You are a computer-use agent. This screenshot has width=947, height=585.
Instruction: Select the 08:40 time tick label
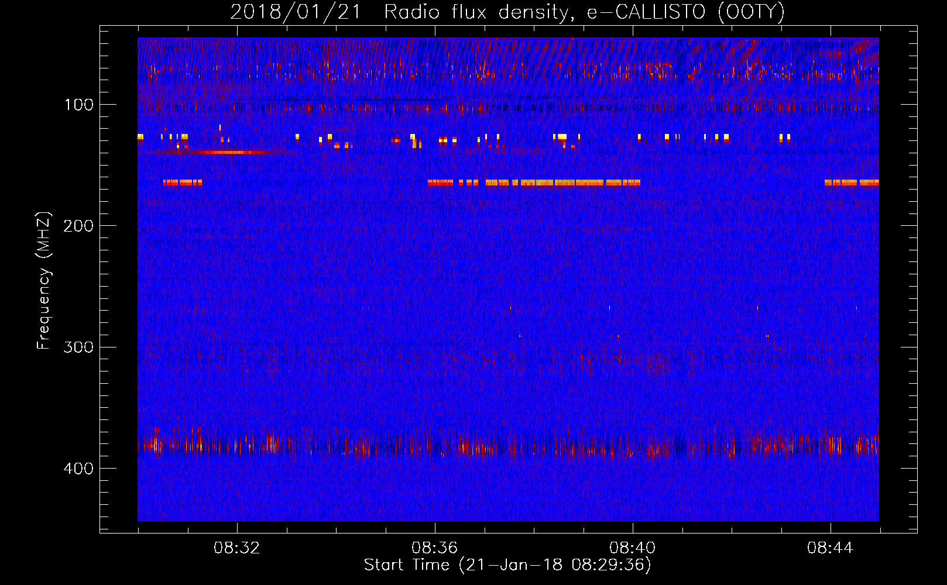[x=633, y=548]
